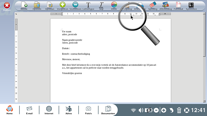Image resolution: width=207 pixels, height=116 pixels.
Task: Open a file with Openen icon
Action: click(37, 6)
